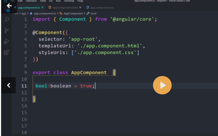The image size is (218, 136).
Task: Open the Run menu
Action: tap(58, 1)
